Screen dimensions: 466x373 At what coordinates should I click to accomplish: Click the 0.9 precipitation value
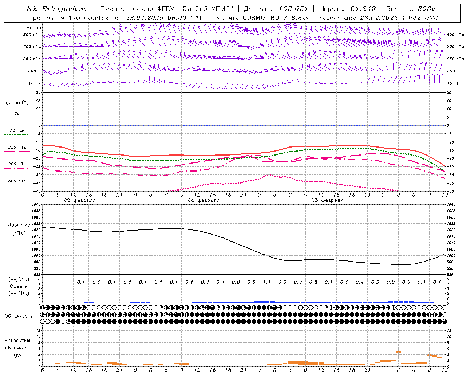[406, 282]
